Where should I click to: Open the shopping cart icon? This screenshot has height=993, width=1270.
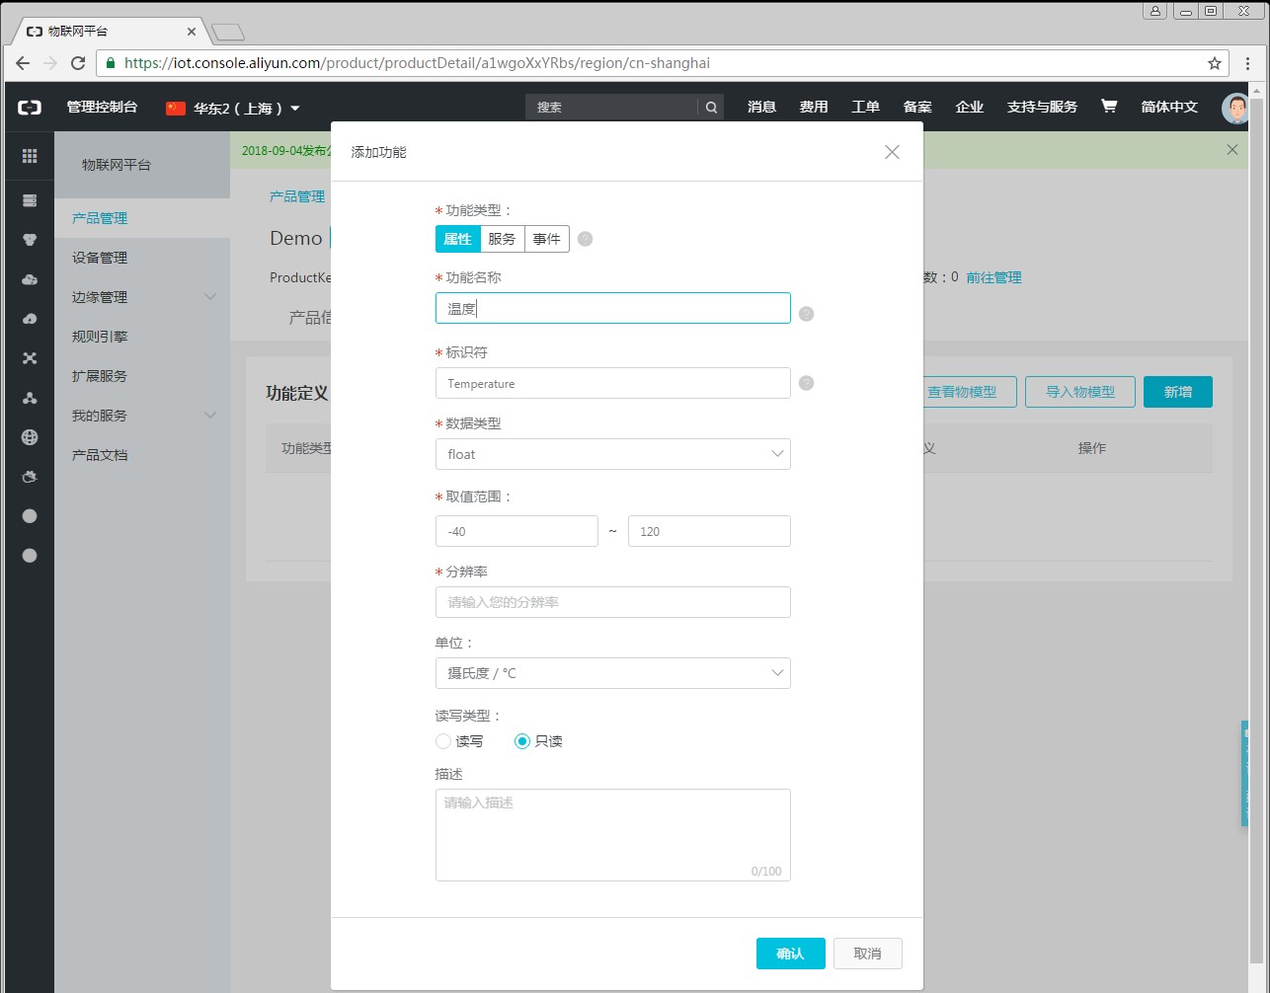[x=1109, y=106]
